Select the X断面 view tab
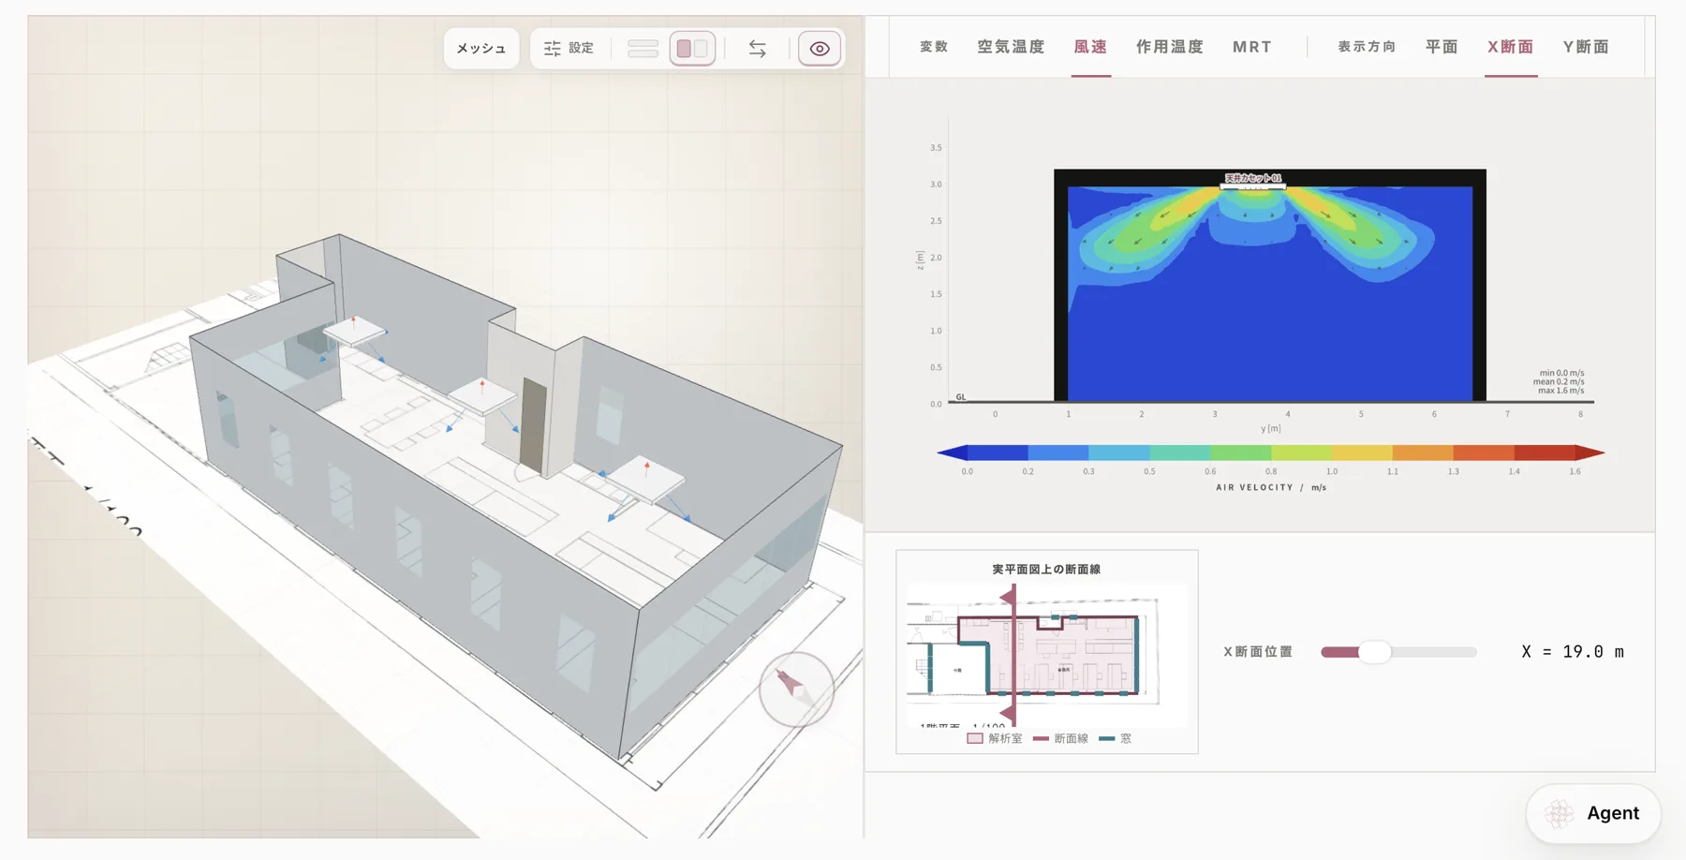Viewport: 1686px width, 860px height. [1511, 47]
